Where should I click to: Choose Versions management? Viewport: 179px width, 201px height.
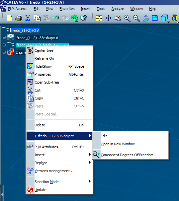(59, 171)
